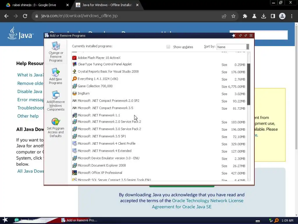Screen dimensions: 298x224
Task: Click .NET Compact Framework 3.5 icon
Action: [x=74, y=108]
